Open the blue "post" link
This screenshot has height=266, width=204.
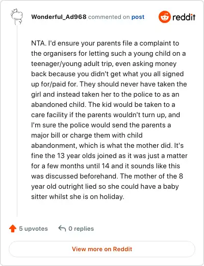(x=138, y=17)
